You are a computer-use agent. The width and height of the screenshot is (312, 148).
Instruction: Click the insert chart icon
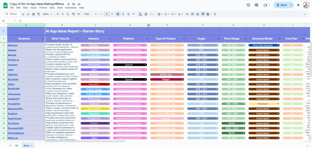pyautogui.click(x=198, y=14)
